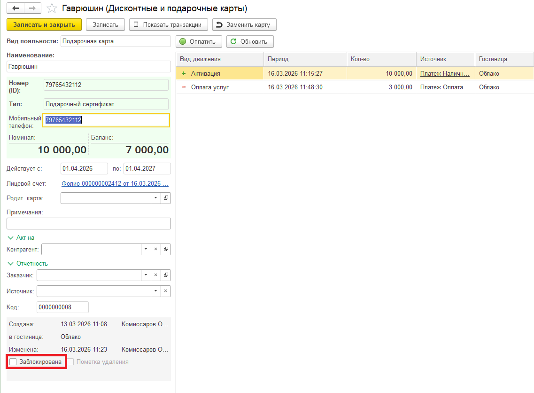534x393 pixels.
Task: Clear the Источник field with X
Action: point(165,291)
